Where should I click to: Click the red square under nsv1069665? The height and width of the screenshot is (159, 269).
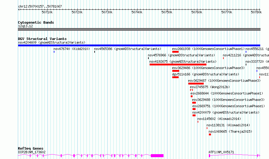pos(210,134)
